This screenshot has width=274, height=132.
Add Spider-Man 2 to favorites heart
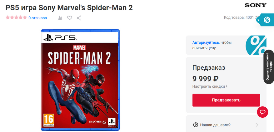(70, 18)
